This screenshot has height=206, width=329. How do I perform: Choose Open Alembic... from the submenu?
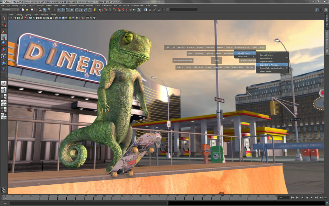[x=267, y=55]
